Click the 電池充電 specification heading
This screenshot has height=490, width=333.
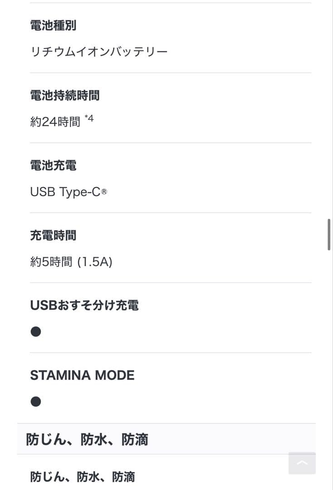tap(53, 166)
